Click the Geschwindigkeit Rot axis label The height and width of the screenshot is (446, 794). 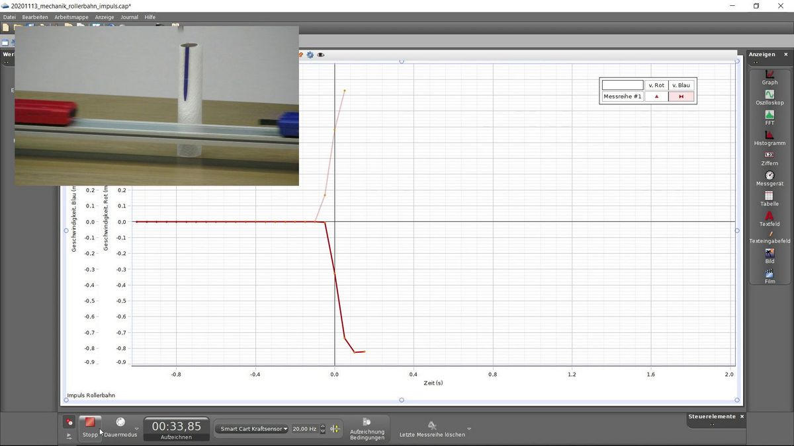pyautogui.click(x=106, y=219)
